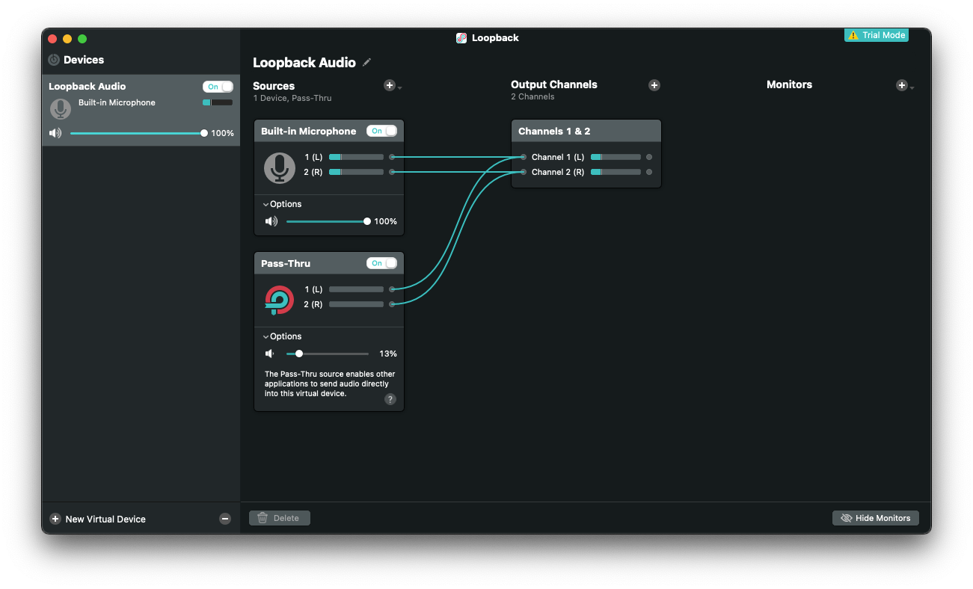Toggle the Pass-Thru source On switch

[x=381, y=263]
